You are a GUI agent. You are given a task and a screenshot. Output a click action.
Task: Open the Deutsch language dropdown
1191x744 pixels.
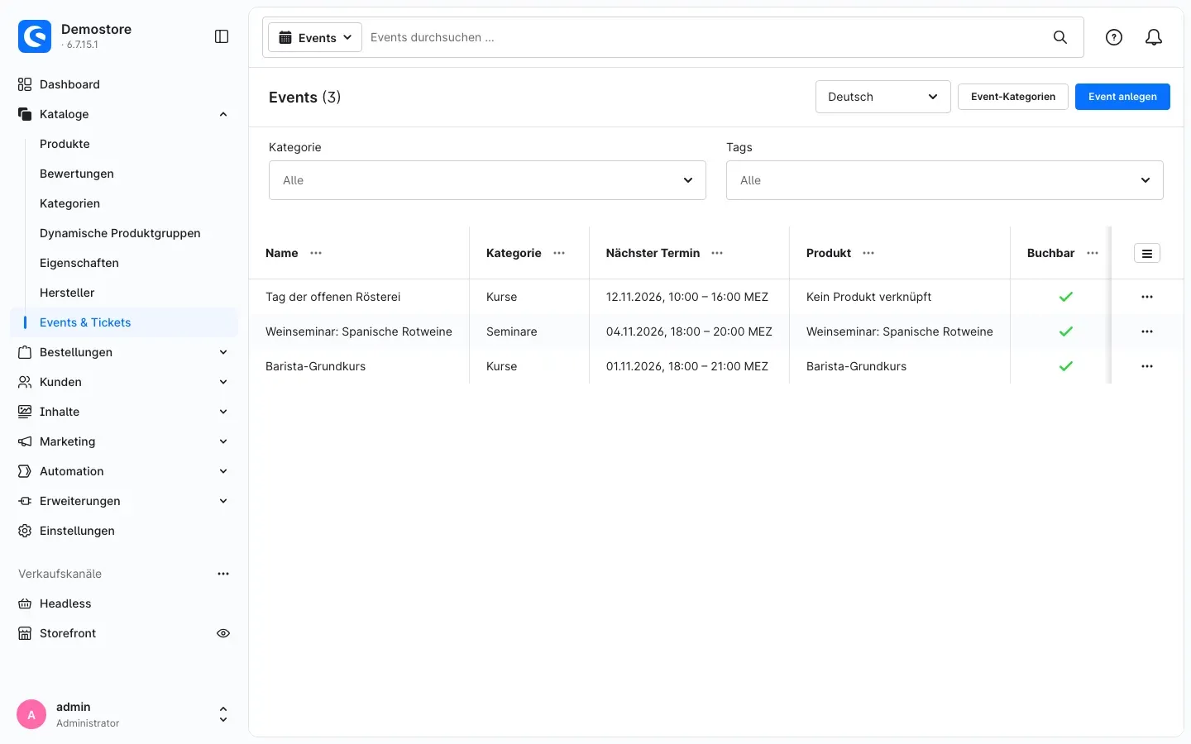pos(882,97)
